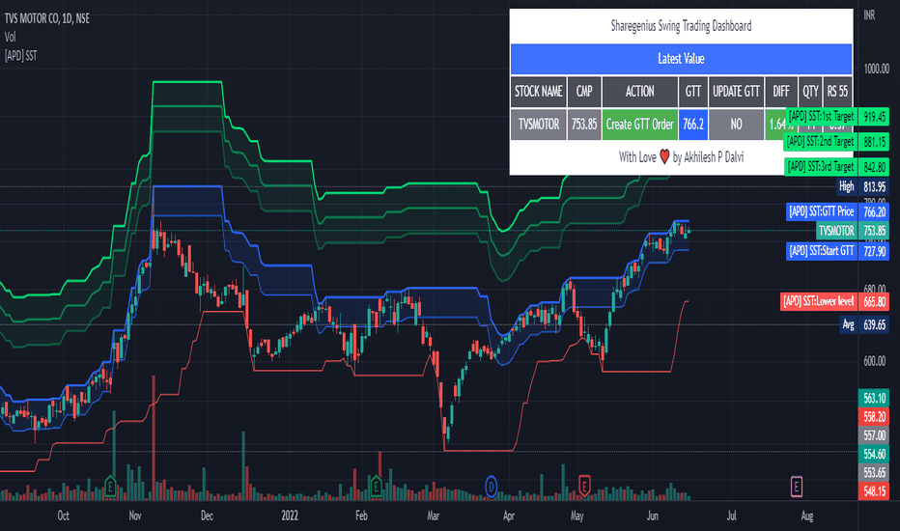Click the Latest Value blue header
This screenshot has height=531, width=900.
pos(681,59)
